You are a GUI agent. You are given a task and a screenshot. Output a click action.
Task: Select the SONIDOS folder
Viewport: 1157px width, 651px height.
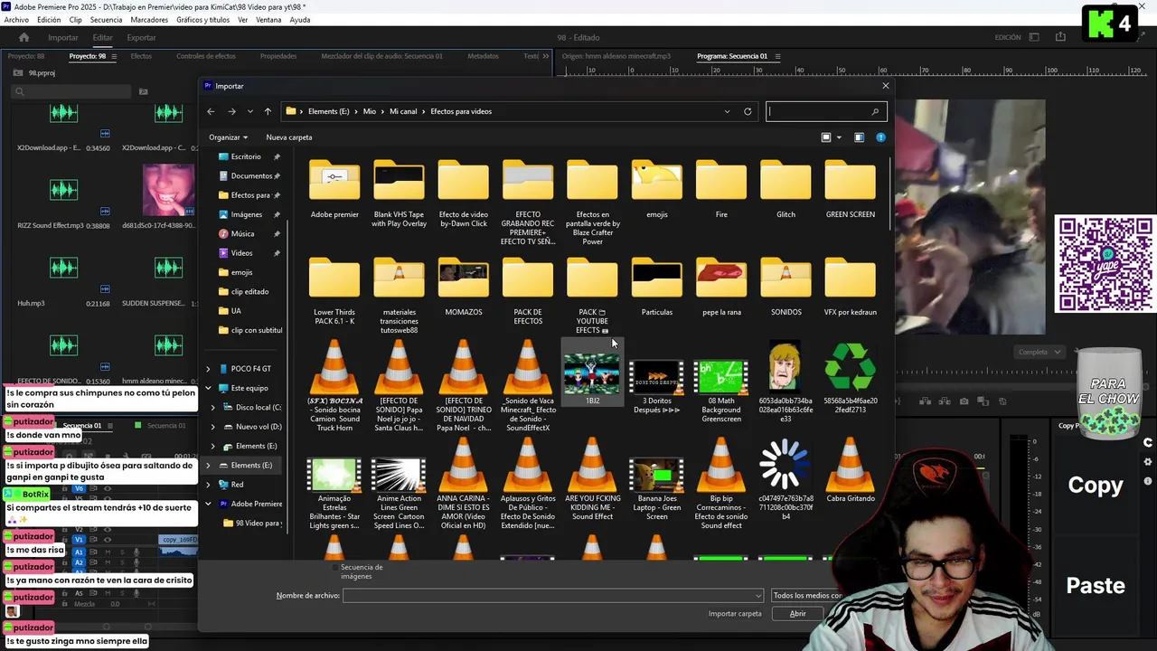pos(785,288)
